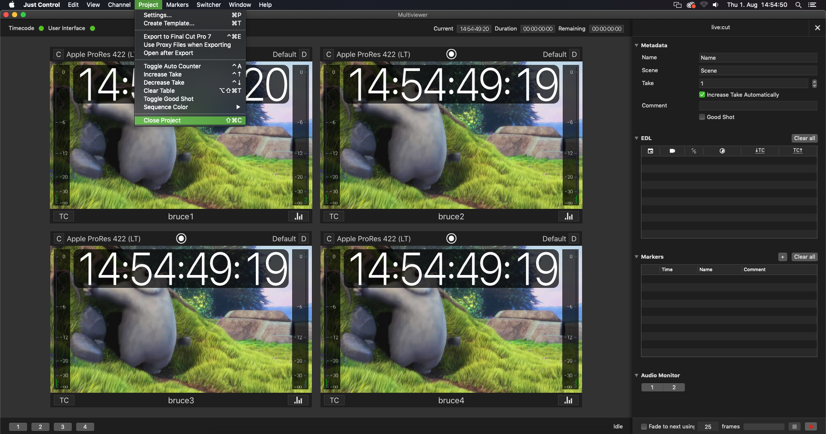Clear all markers in Markers section
Image resolution: width=826 pixels, height=434 pixels.
(x=804, y=257)
